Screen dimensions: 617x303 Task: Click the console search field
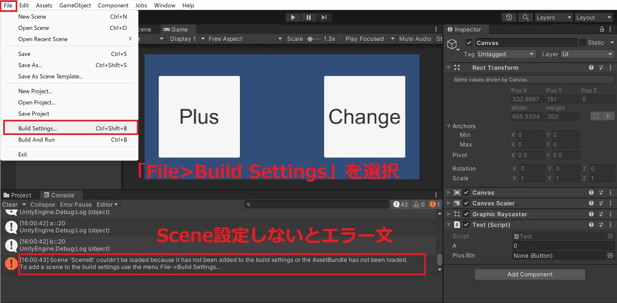[317, 204]
